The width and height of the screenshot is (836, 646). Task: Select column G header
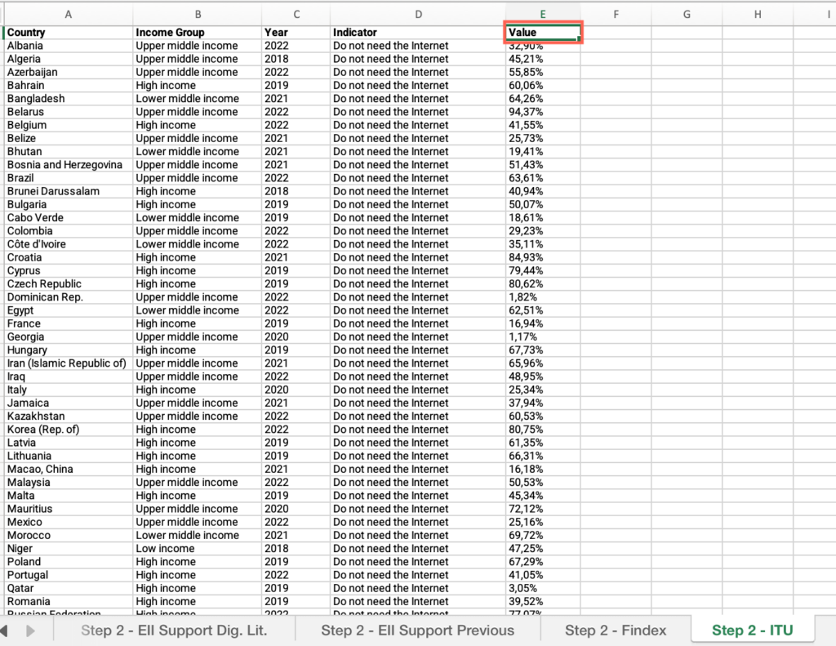click(687, 15)
